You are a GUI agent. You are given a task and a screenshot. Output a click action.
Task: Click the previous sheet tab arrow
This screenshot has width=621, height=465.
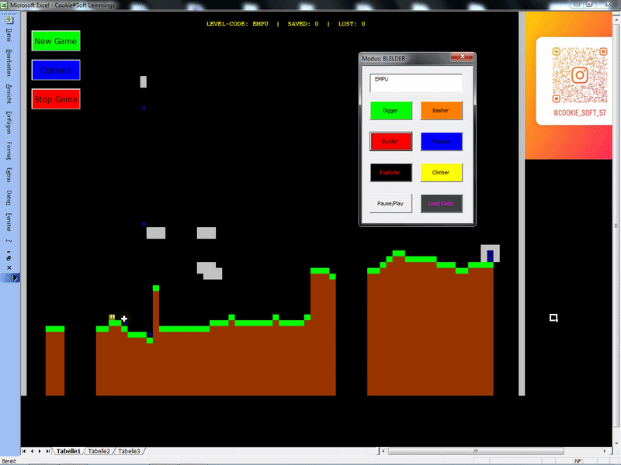point(32,451)
